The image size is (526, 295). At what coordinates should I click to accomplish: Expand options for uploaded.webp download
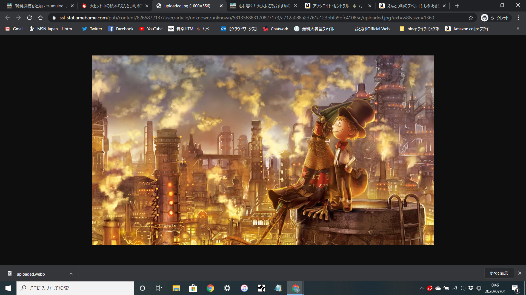(x=71, y=274)
